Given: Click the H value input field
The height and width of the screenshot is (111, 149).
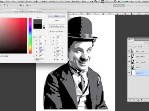Looking at the screenshot, I should point(42,37).
